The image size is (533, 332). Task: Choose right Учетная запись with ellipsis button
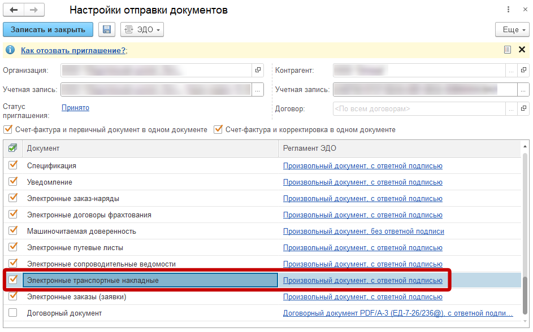(523, 90)
